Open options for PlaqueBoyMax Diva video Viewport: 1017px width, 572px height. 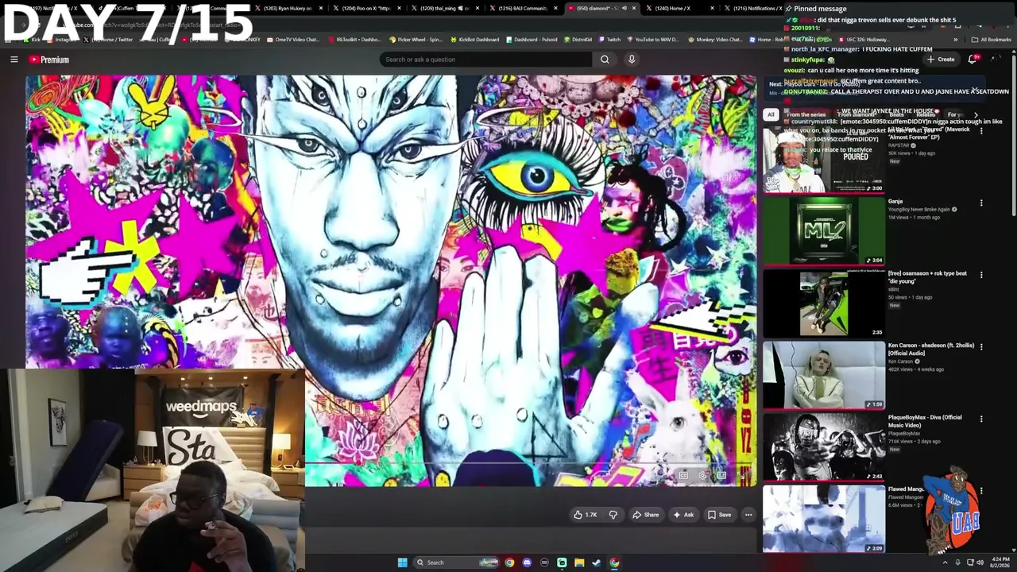click(x=981, y=419)
